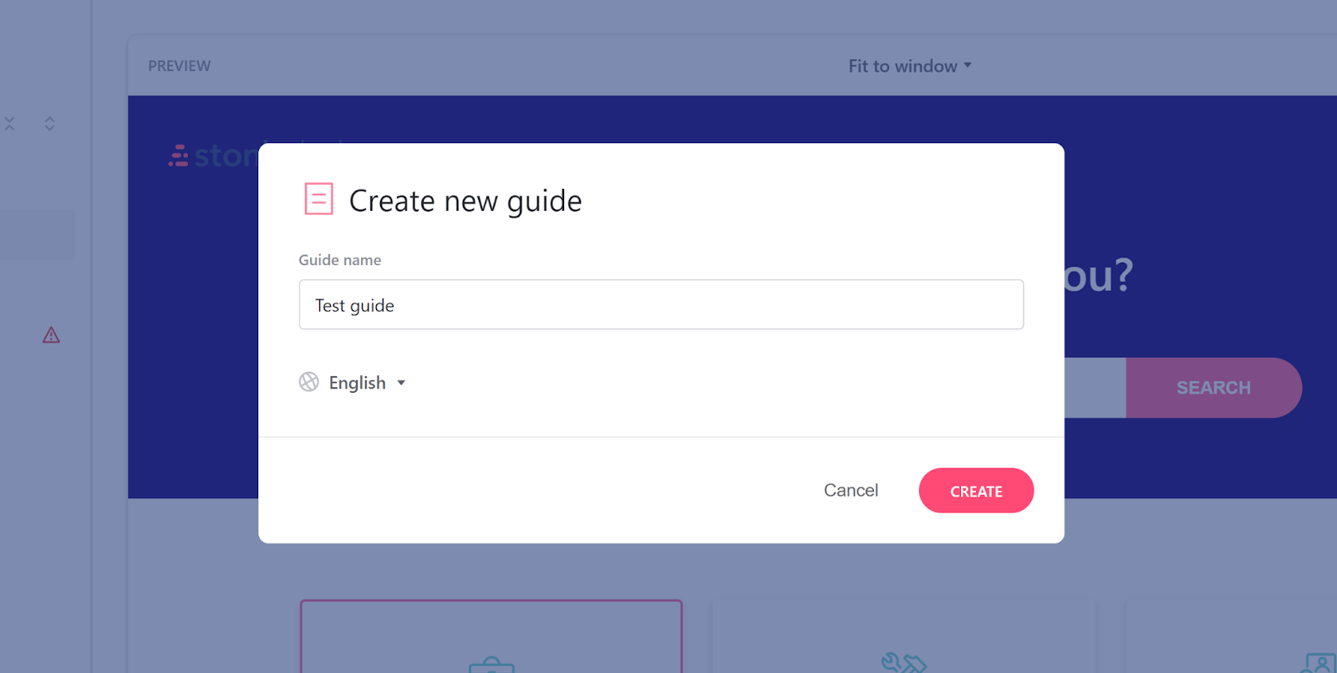Click the up-down chevron sort icon
Screen dimensions: 1337x673
point(50,124)
